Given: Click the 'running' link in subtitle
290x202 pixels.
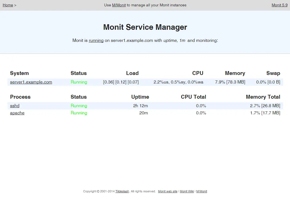Looking at the screenshot, I should pos(96,41).
